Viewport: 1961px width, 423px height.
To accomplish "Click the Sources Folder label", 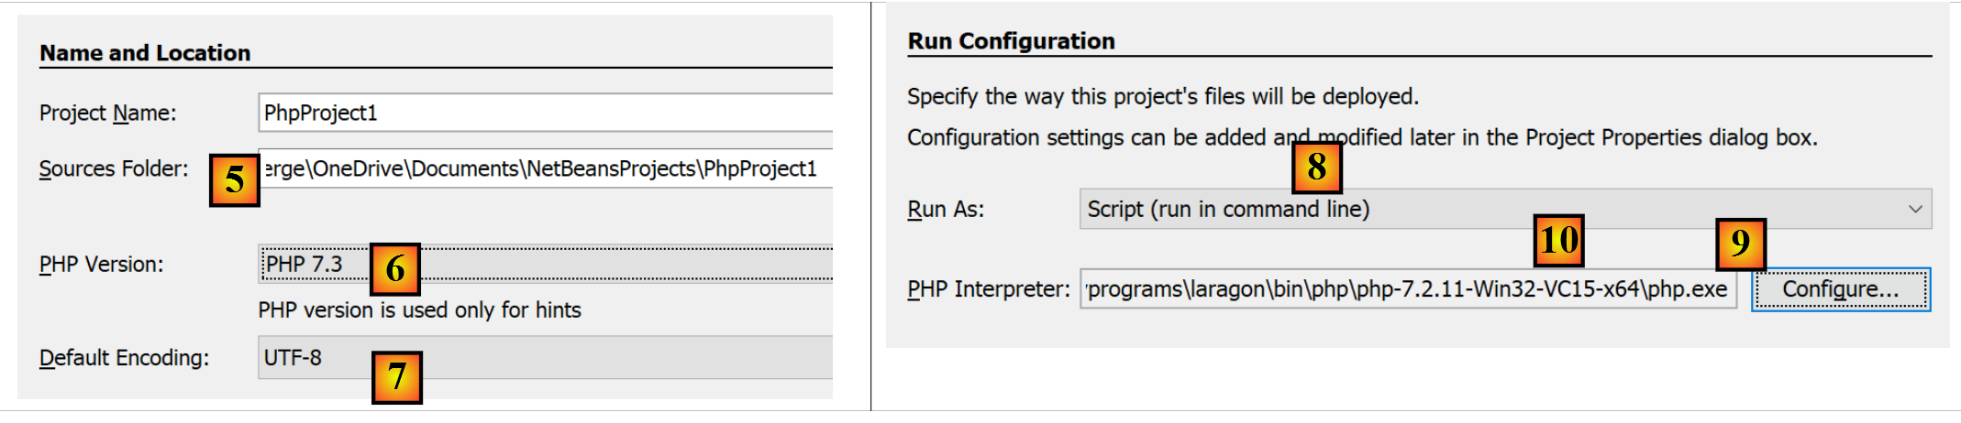I will click(x=113, y=168).
